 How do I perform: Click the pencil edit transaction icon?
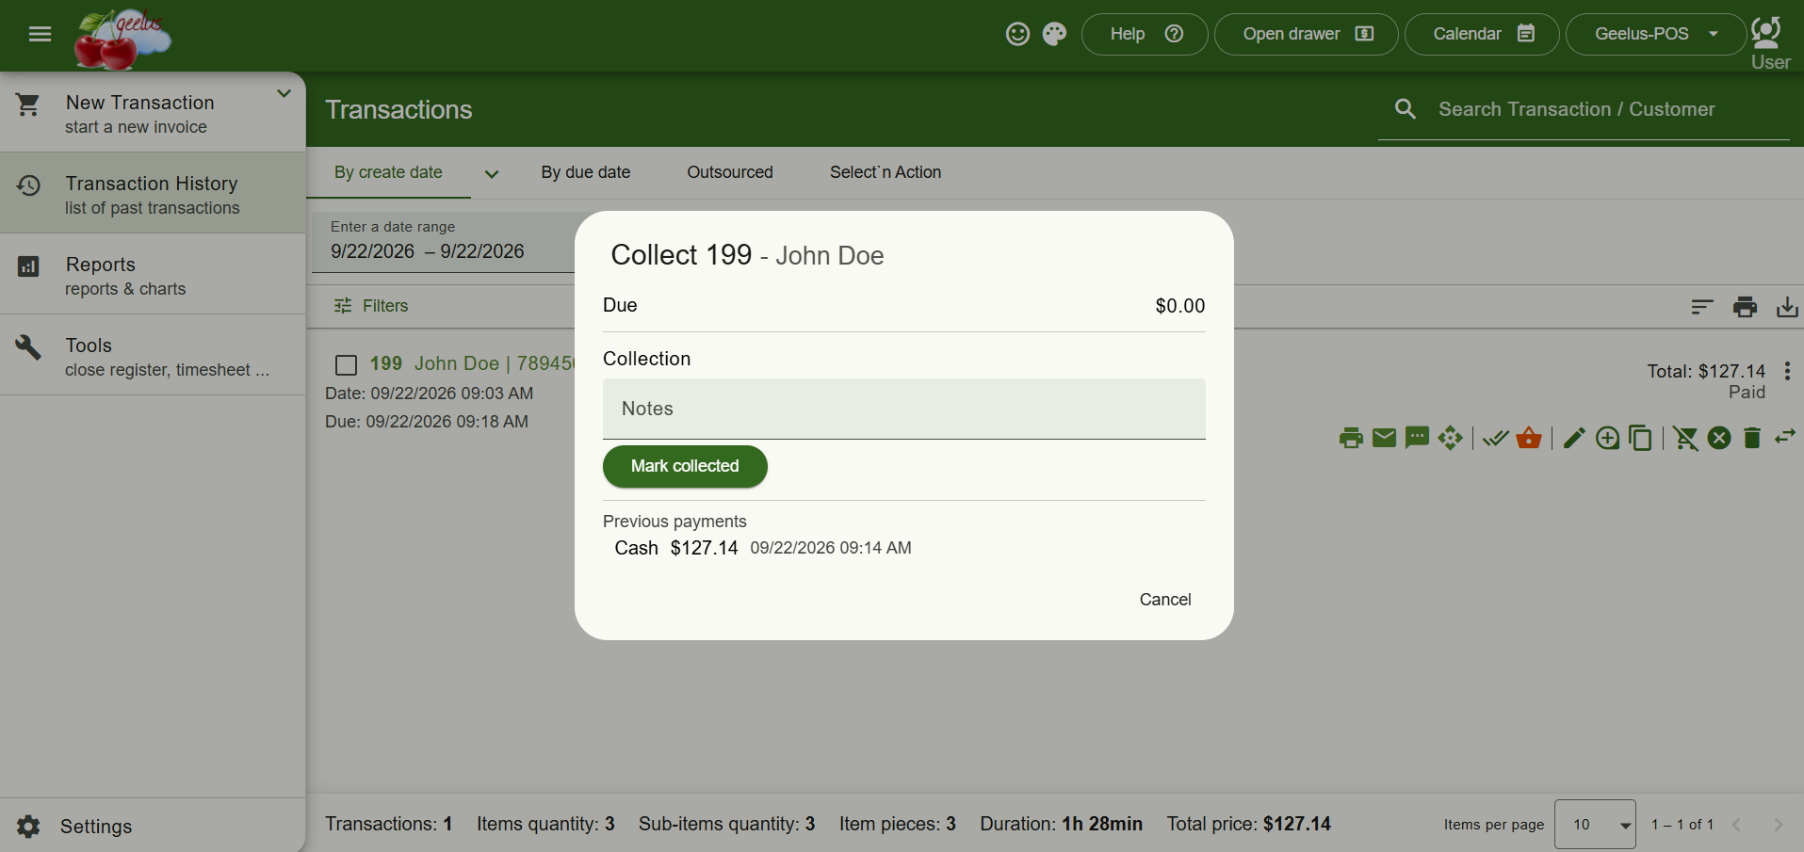[x=1573, y=438]
